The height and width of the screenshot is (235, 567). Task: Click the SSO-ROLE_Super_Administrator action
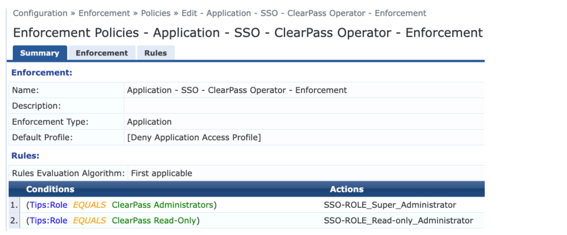pos(389,205)
